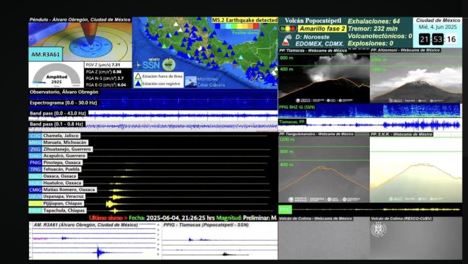Click the SSN station map of Mexico
The image size is (468, 264).
(x=205, y=52)
